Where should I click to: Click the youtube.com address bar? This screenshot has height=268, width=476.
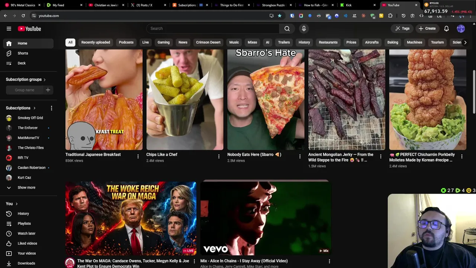click(x=149, y=16)
